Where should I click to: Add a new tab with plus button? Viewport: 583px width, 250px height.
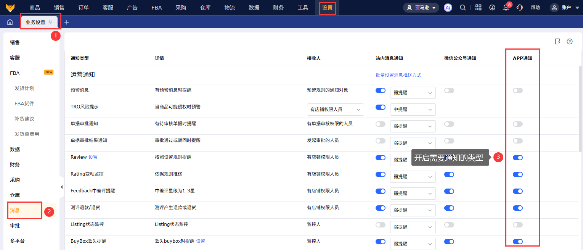[67, 22]
